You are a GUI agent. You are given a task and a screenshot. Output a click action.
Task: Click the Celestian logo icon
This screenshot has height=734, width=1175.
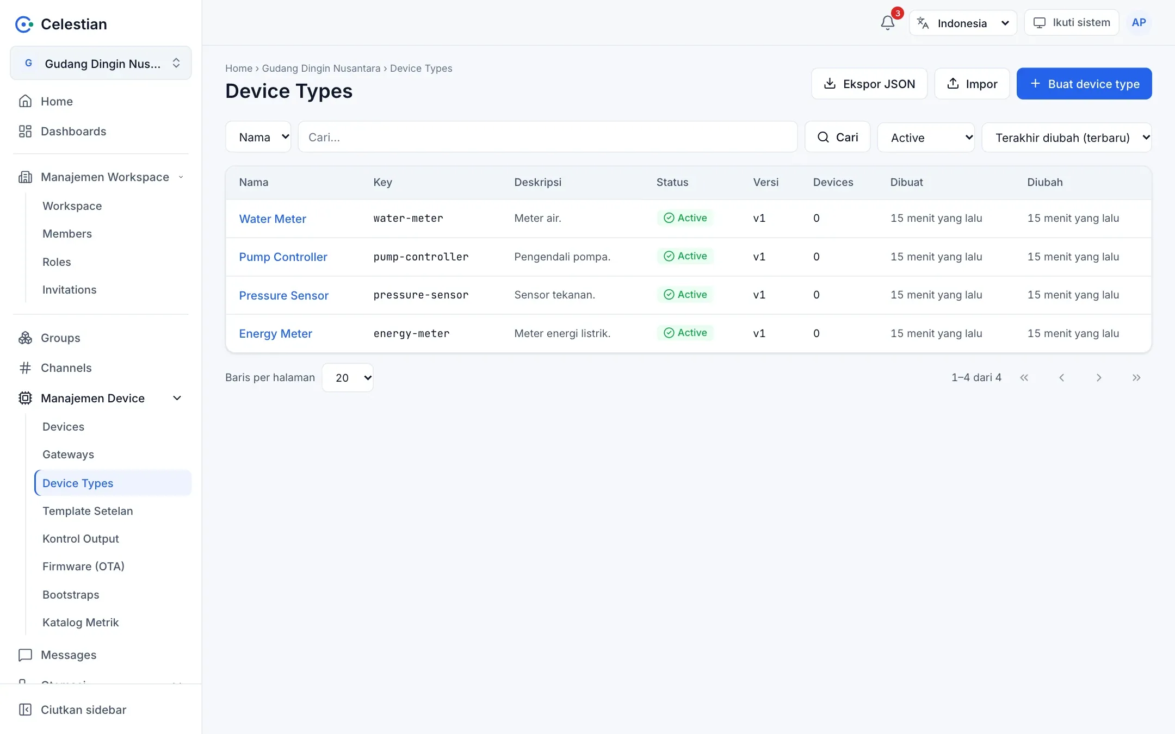coord(24,24)
